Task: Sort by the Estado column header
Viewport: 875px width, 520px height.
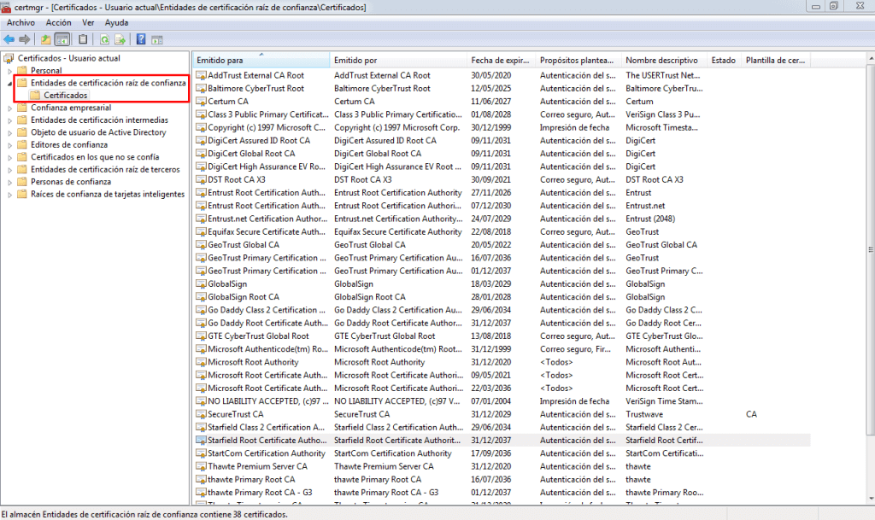Action: click(x=725, y=60)
